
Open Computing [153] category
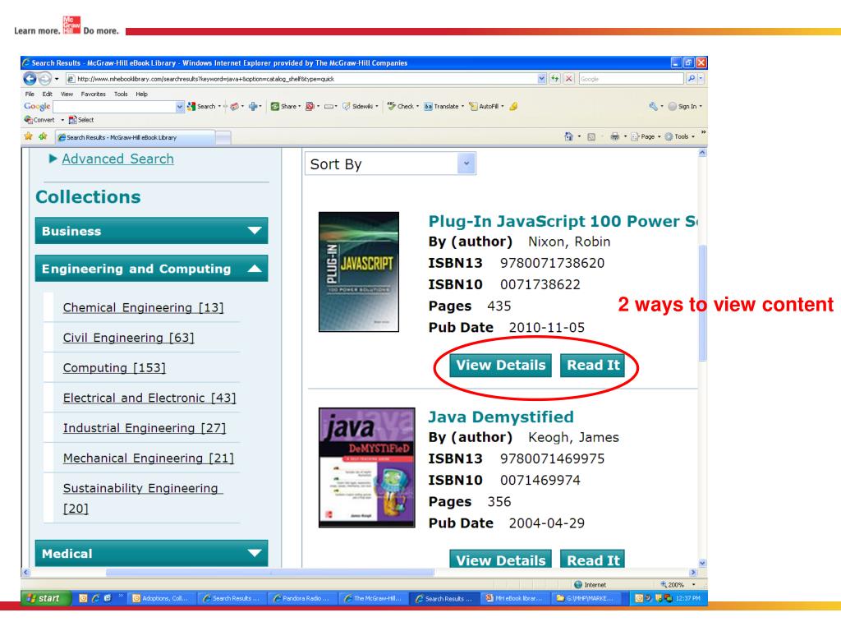(114, 367)
